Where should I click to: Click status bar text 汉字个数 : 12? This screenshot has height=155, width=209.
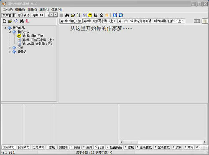(85, 152)
